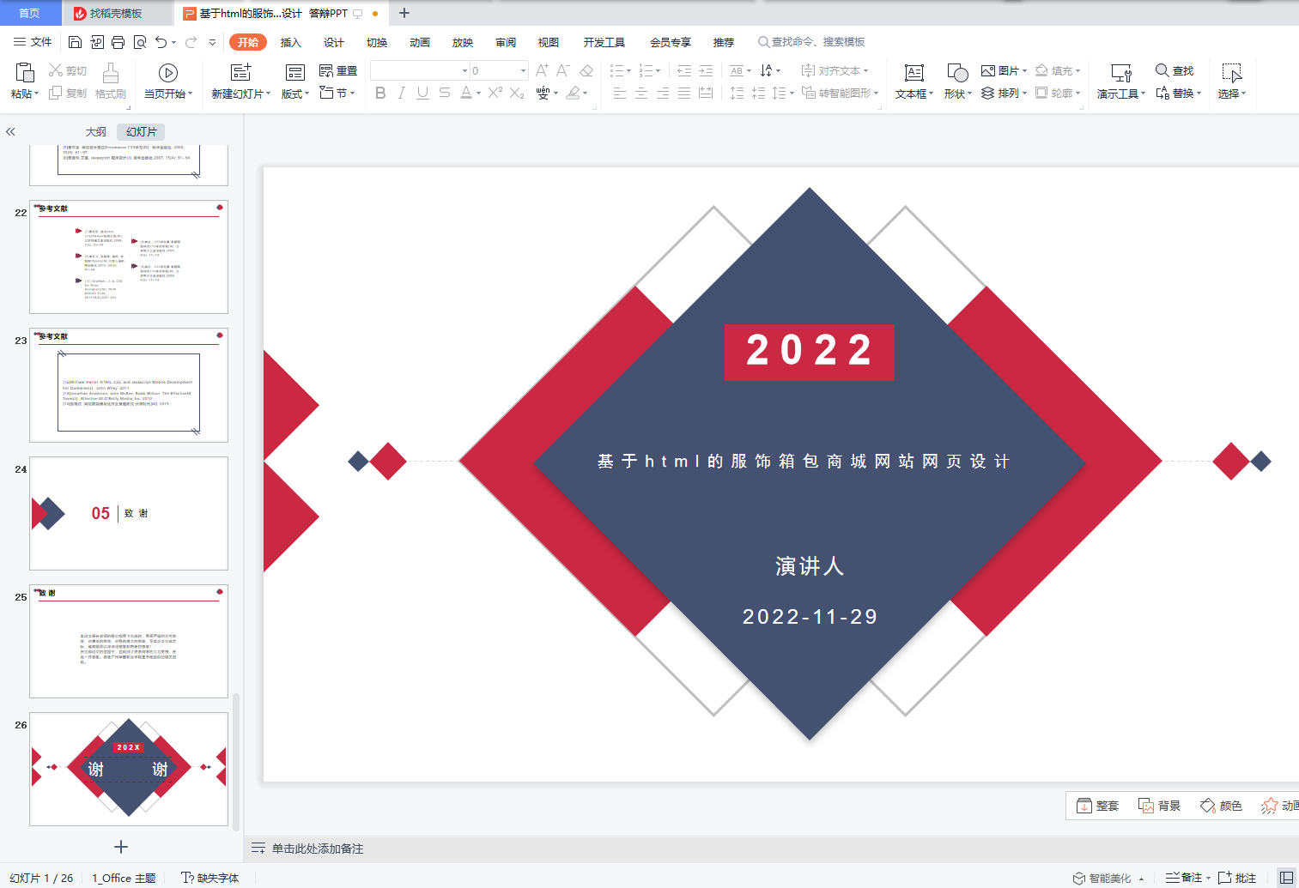
Task: Click the New Slide (新建幻灯片) icon
Action: click(241, 73)
